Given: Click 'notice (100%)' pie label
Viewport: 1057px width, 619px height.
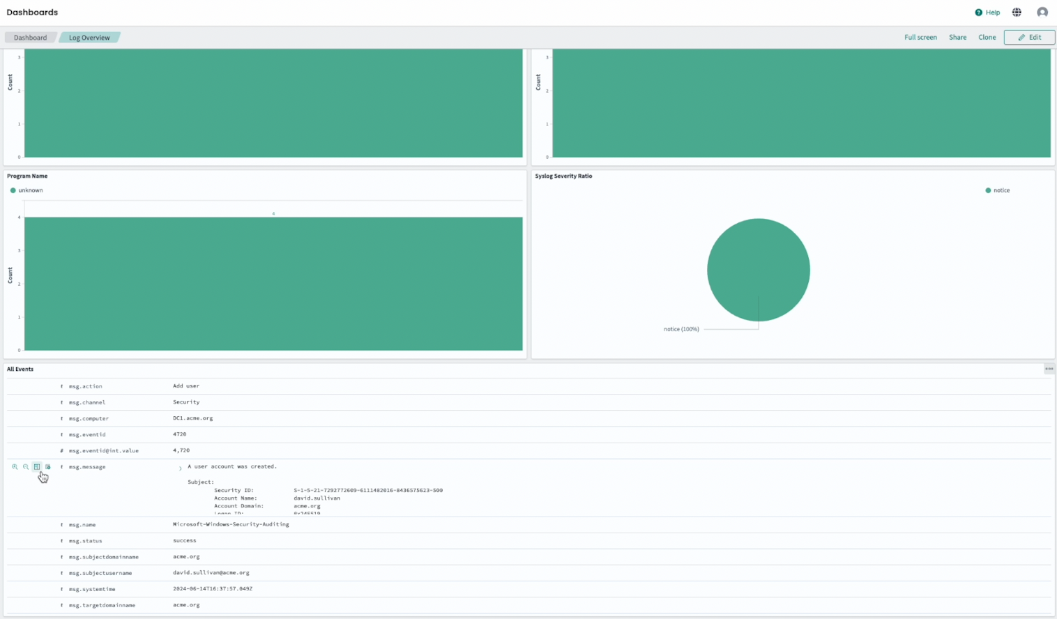Looking at the screenshot, I should pos(681,329).
